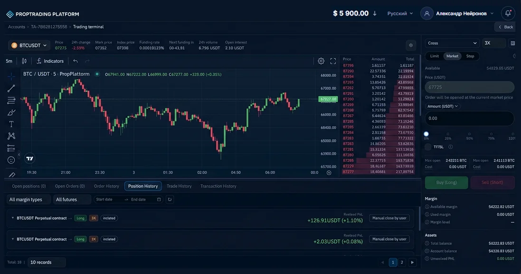521x274 pixels.
Task: Open the chart time zone settings icon
Action: tap(329, 173)
